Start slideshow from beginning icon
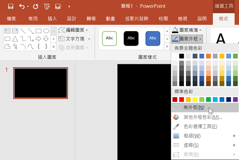 pos(47,7)
